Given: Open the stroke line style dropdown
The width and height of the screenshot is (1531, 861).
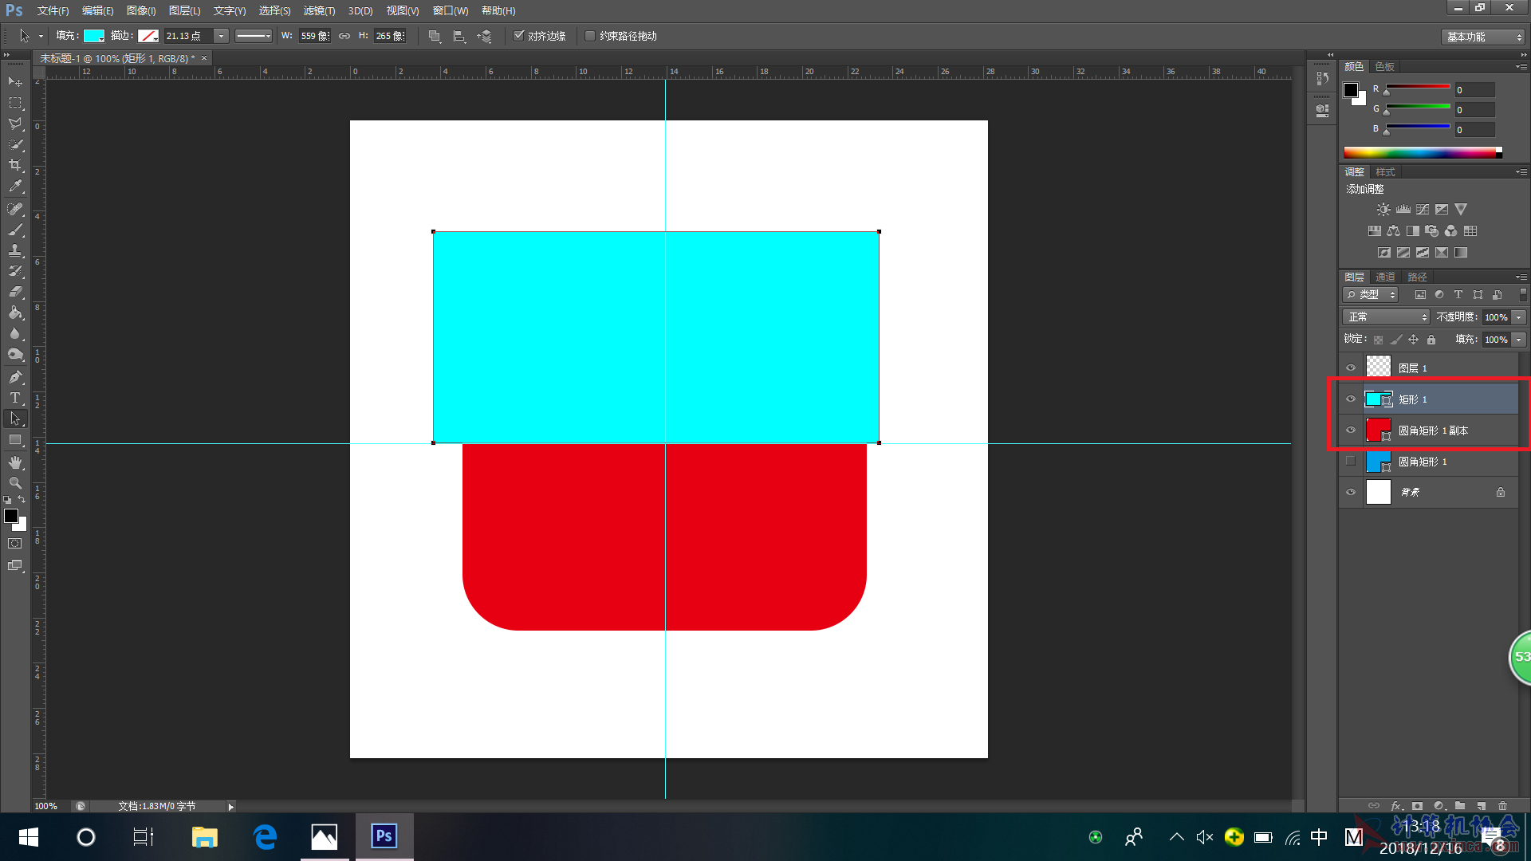Looking at the screenshot, I should (254, 36).
